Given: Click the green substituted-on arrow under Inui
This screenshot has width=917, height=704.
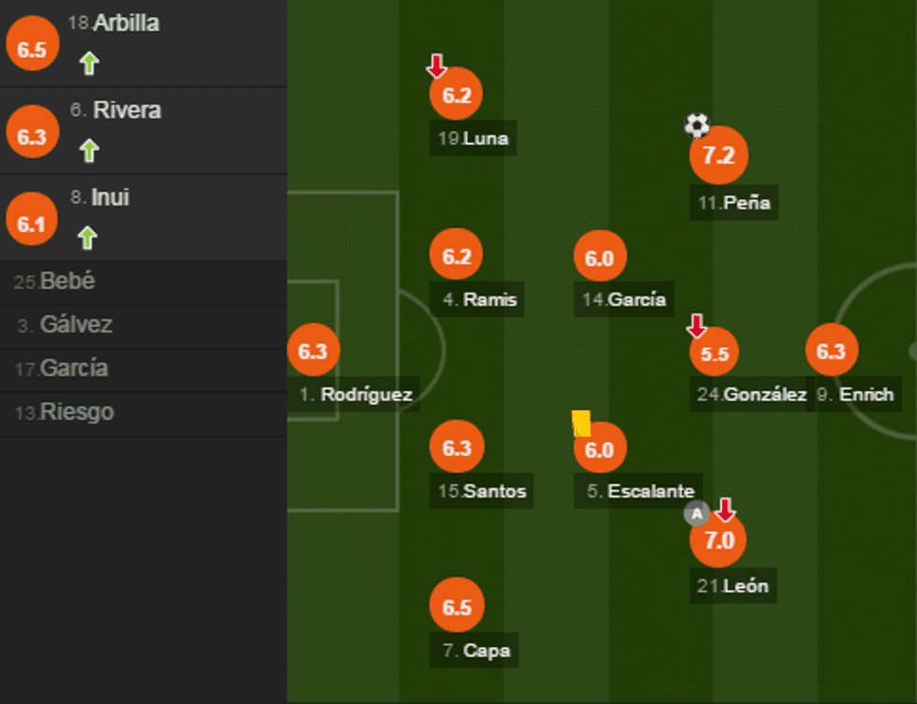Looking at the screenshot, I should pos(88,237).
